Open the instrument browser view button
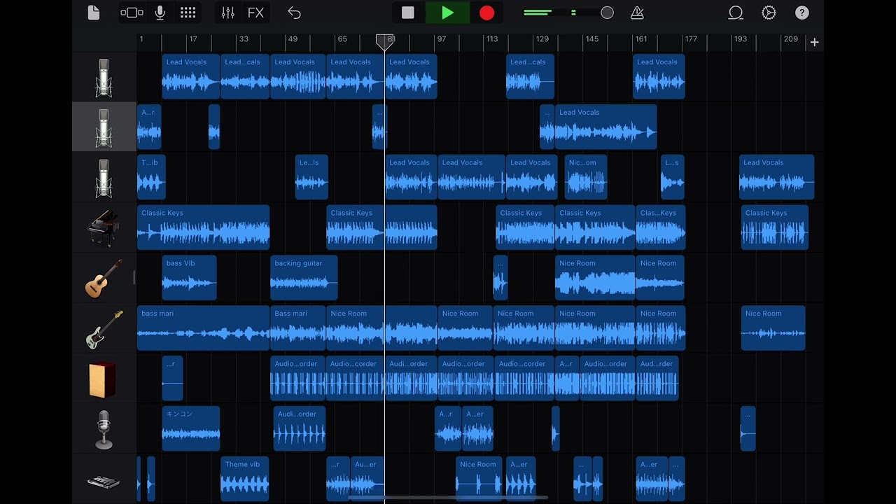The height and width of the screenshot is (504, 896). (132, 13)
